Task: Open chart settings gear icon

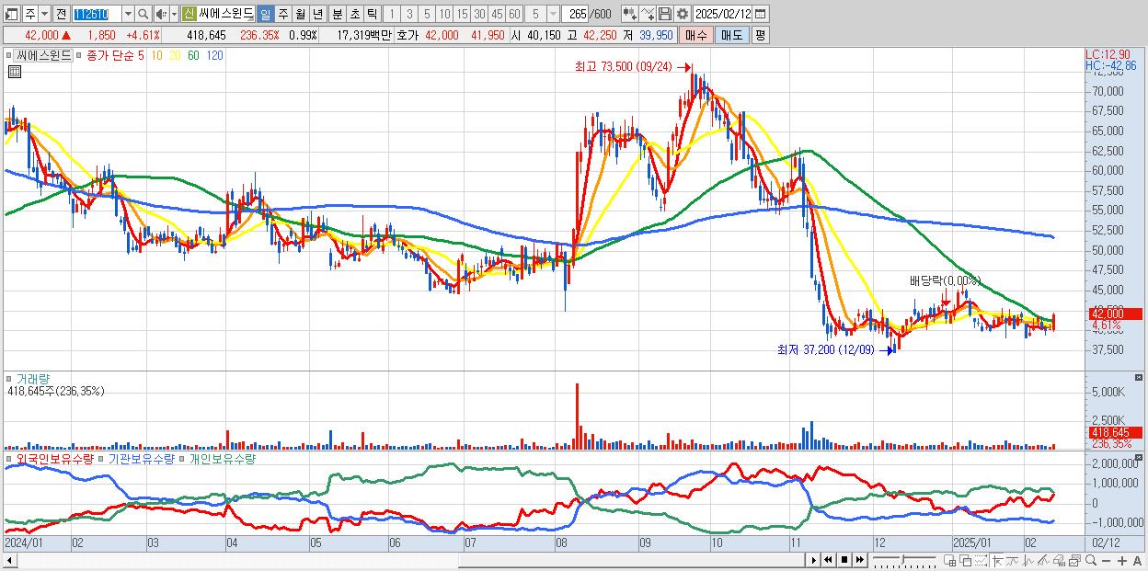Action: pyautogui.click(x=683, y=14)
